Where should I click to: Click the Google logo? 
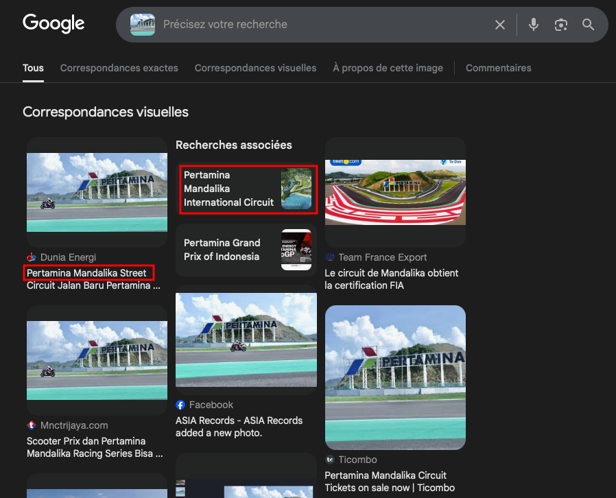coord(54,23)
